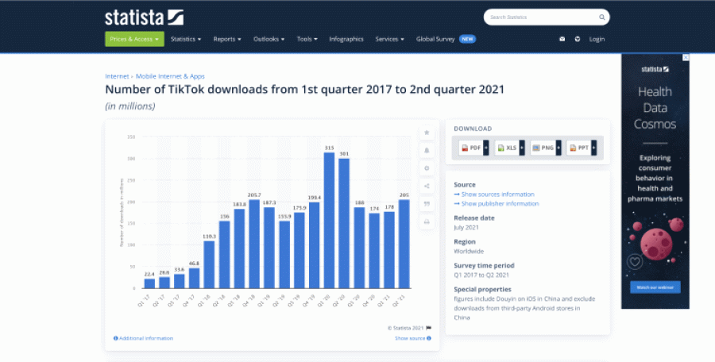This screenshot has width=715, height=362.
Task: Click the Region value Worldwide
Action: tap(469, 251)
